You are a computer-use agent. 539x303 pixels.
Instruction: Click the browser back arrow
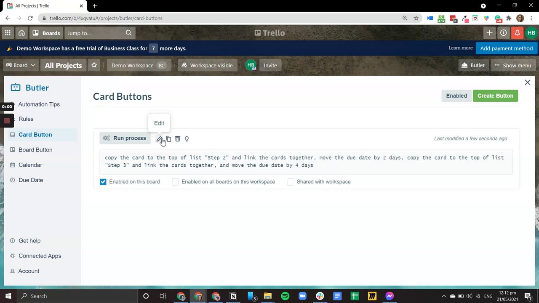click(8, 18)
